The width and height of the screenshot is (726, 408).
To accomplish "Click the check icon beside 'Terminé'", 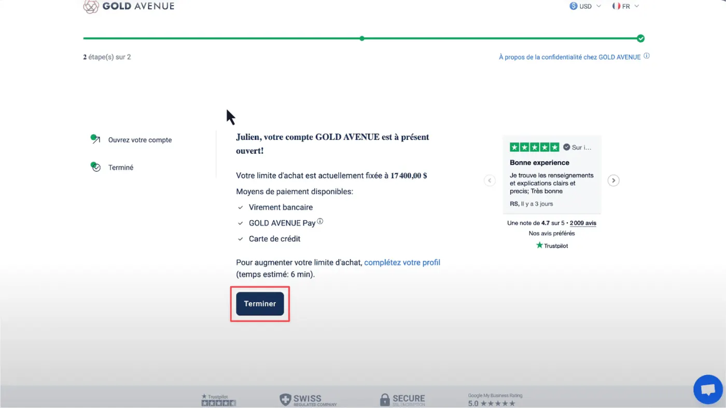I will tap(95, 167).
